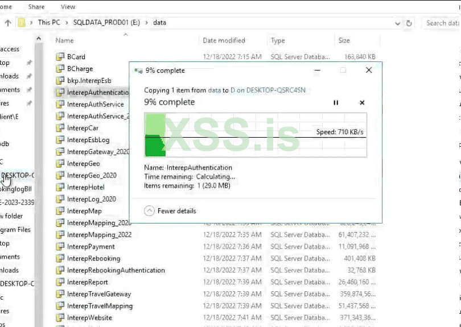The image size is (461, 327).
Task: Select the InterepHotel database file
Action: pos(86,187)
